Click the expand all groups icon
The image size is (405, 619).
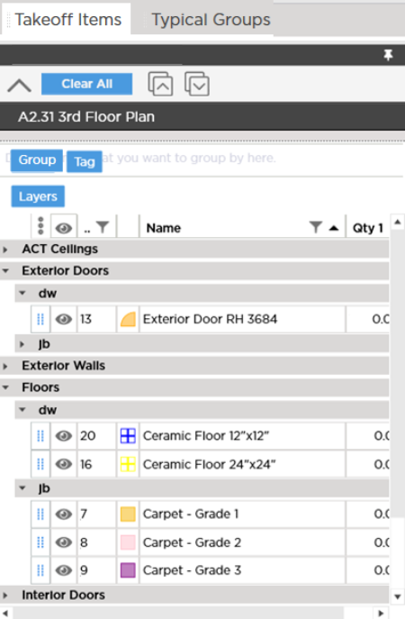197,84
